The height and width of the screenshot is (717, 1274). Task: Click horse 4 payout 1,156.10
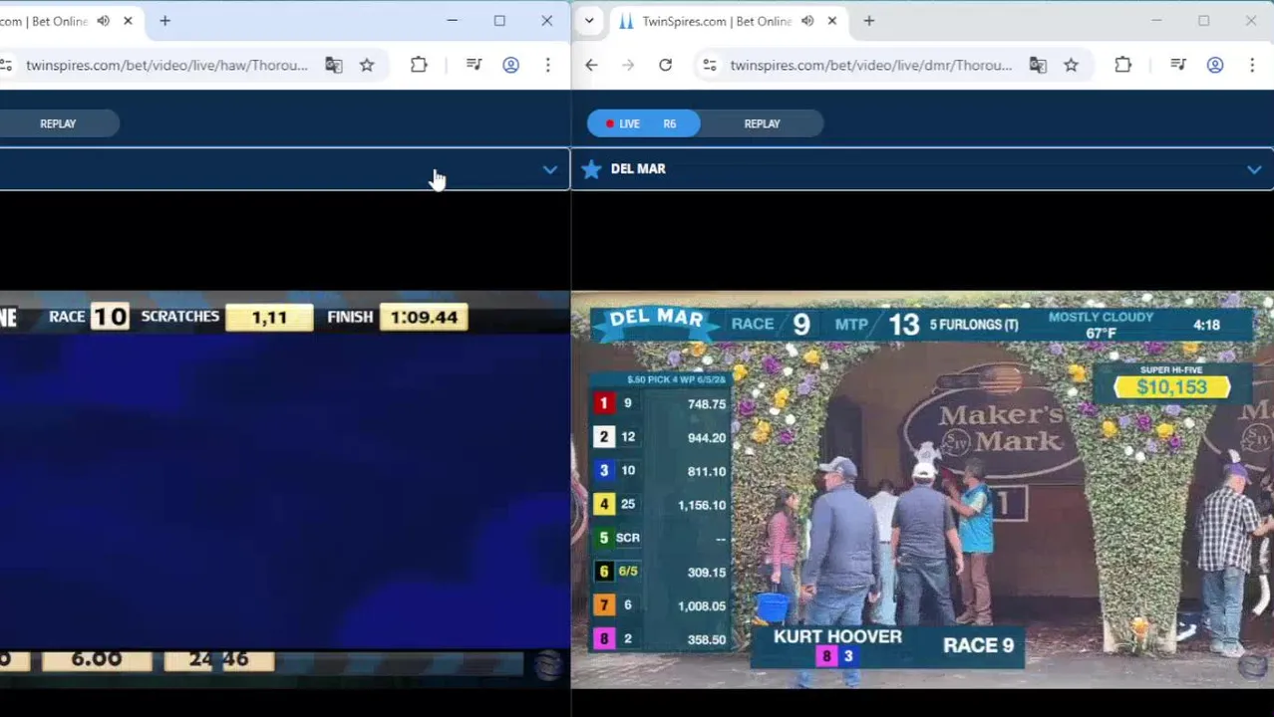click(x=702, y=505)
